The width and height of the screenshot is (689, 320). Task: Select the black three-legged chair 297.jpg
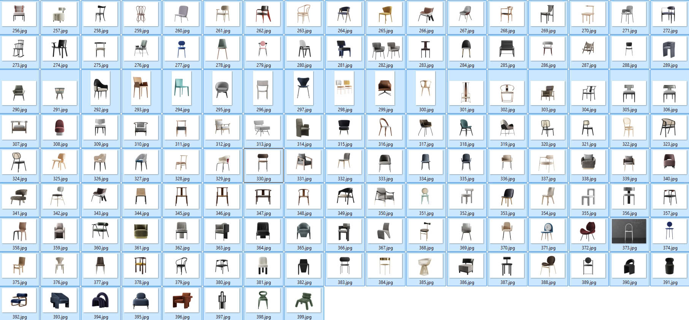[x=304, y=88]
